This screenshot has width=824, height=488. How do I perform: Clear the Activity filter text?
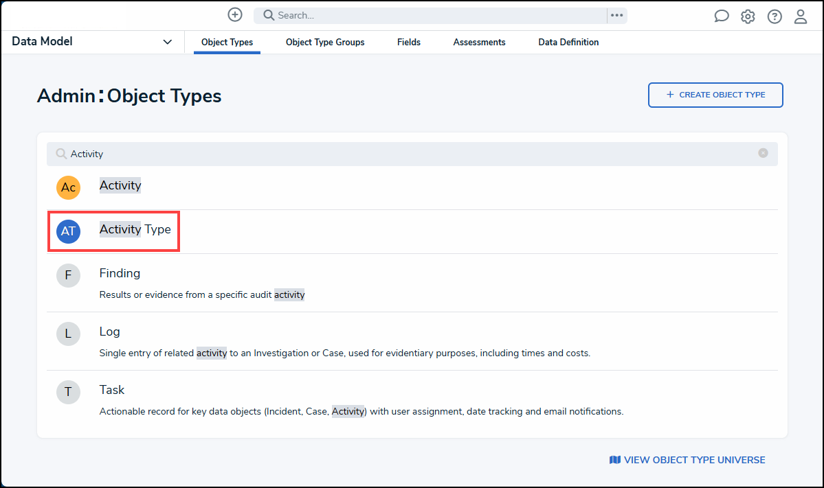coord(763,153)
